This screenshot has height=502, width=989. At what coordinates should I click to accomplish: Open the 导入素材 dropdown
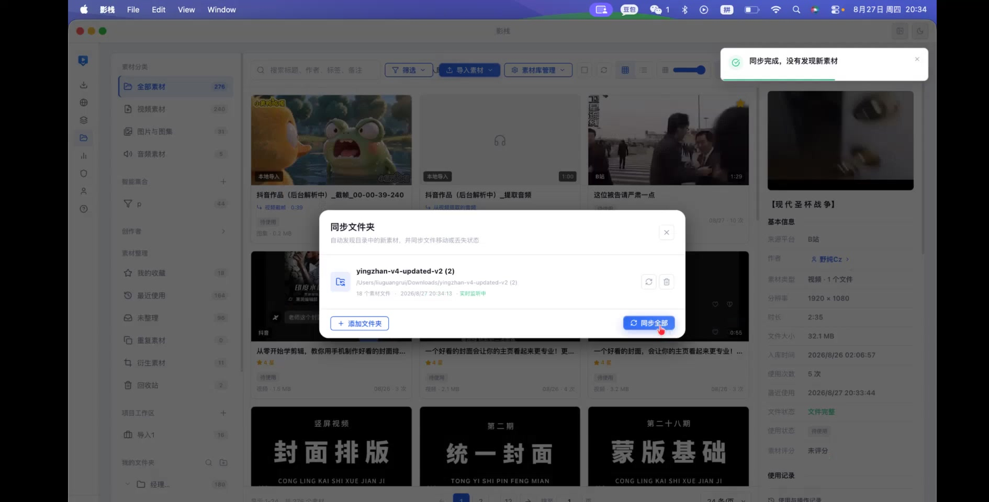pos(469,70)
